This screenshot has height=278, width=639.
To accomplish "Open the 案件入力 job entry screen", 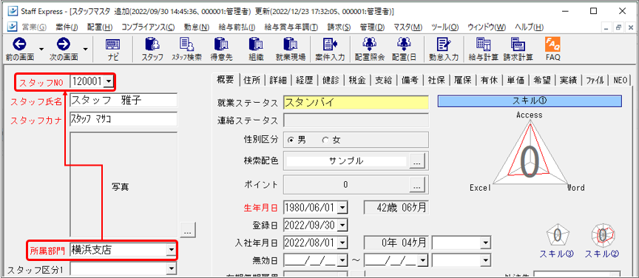I will click(330, 50).
